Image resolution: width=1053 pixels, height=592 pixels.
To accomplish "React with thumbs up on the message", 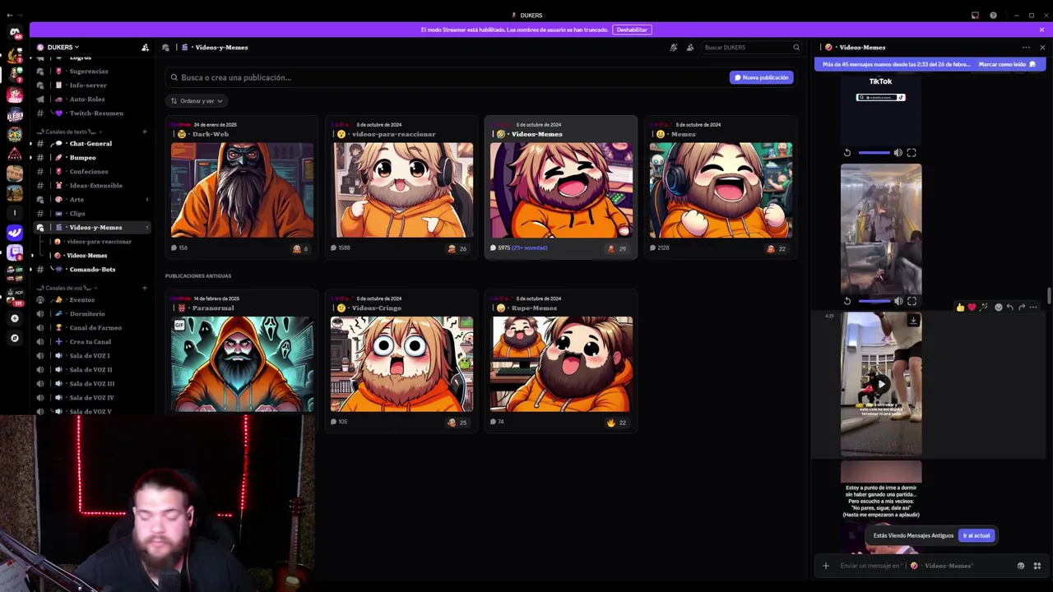I will (x=960, y=308).
